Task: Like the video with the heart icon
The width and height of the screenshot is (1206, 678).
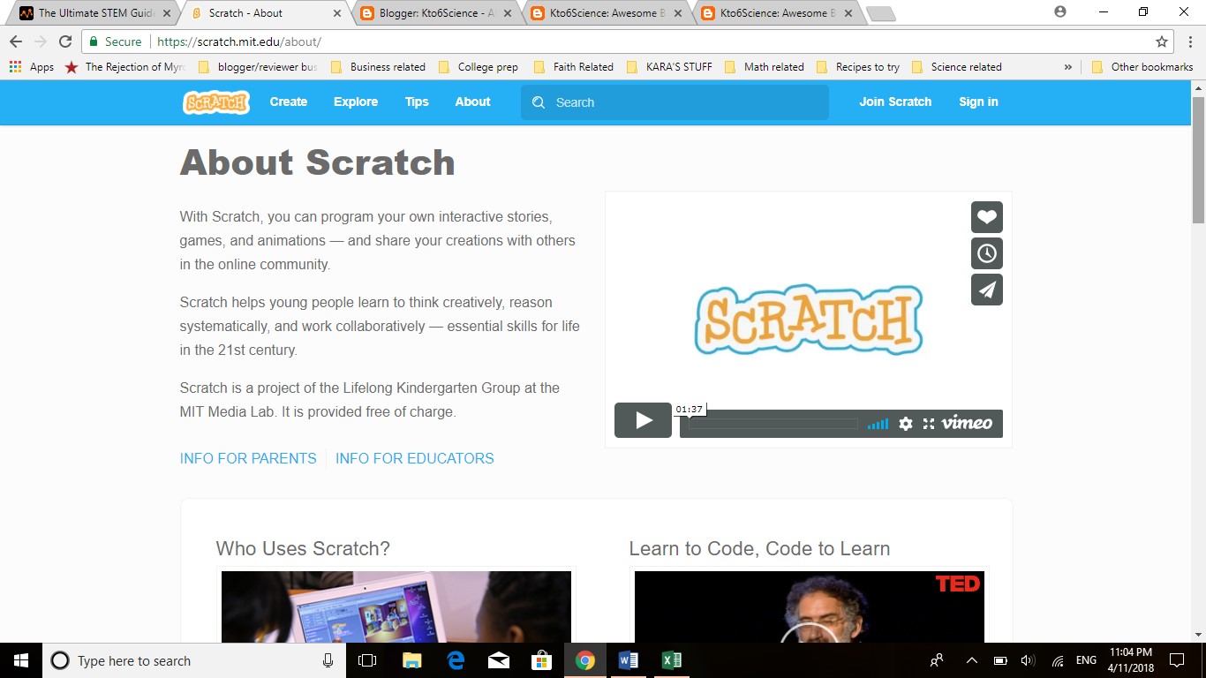Action: 986,217
